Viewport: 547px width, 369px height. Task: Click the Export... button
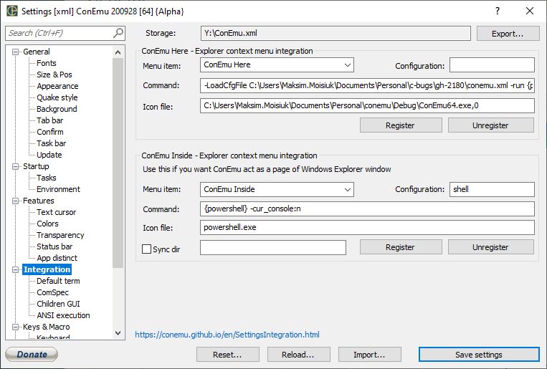click(508, 34)
